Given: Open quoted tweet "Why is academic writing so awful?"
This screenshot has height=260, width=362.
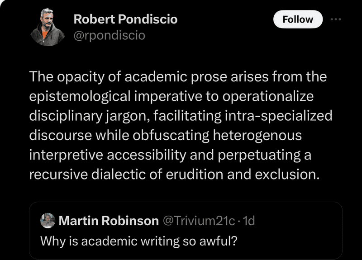Looking at the screenshot, I should pos(139,241).
